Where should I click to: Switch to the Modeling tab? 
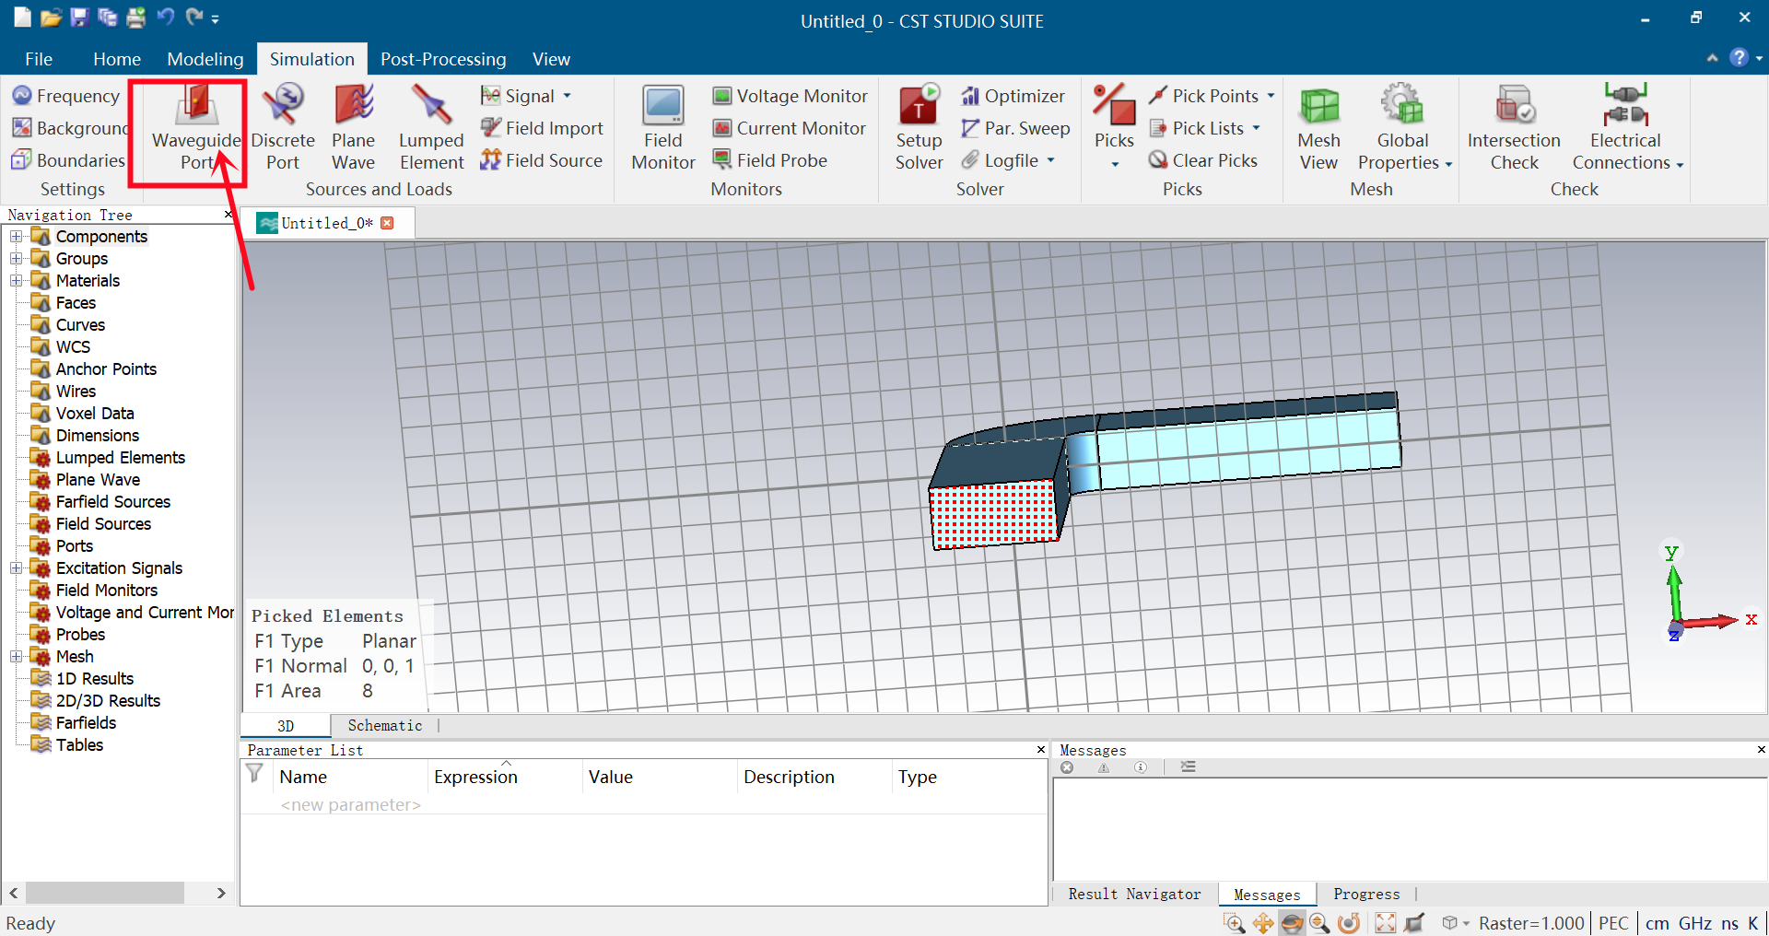point(205,59)
